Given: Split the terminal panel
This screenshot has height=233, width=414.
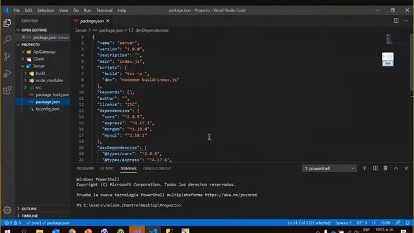Looking at the screenshot, I should [375, 168].
